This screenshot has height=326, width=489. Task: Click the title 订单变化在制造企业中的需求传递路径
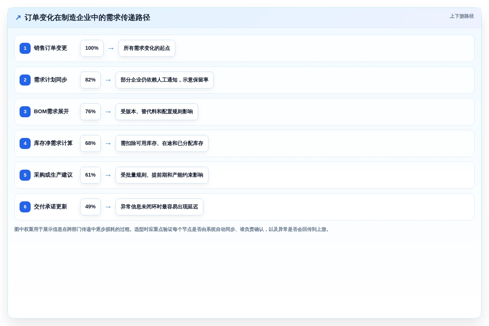tap(87, 18)
